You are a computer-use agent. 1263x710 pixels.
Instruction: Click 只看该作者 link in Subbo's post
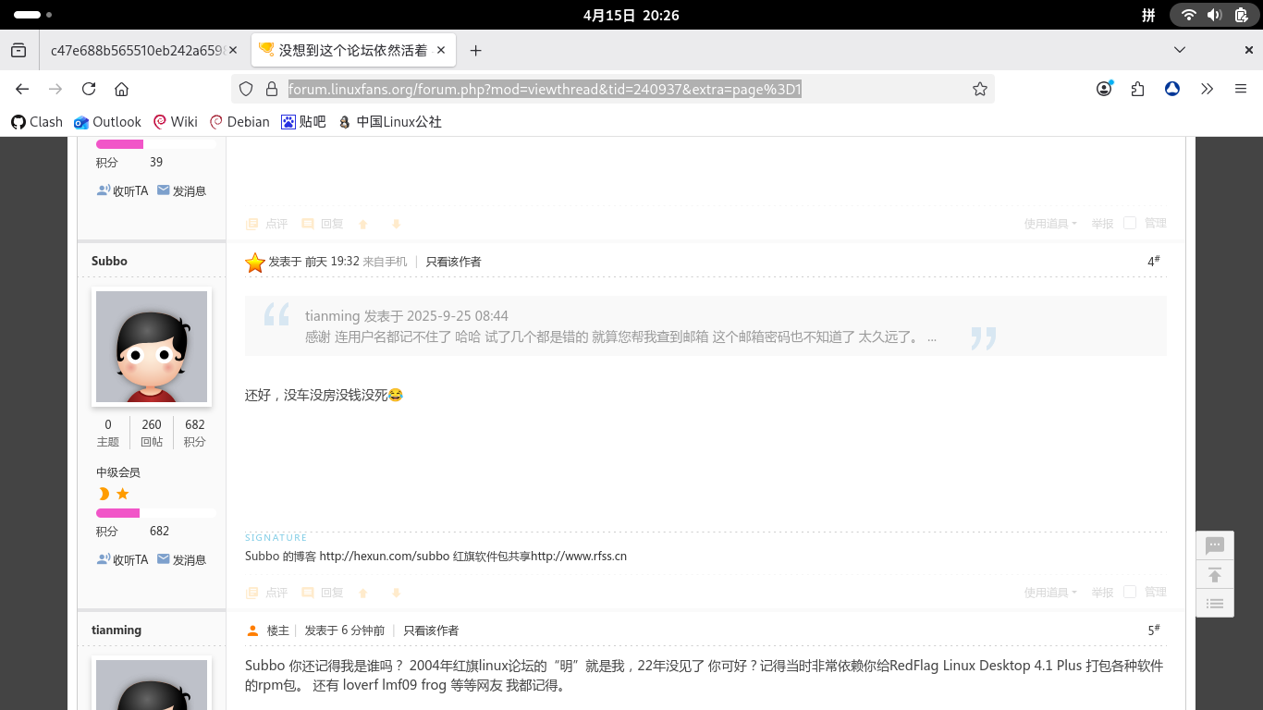click(x=453, y=262)
